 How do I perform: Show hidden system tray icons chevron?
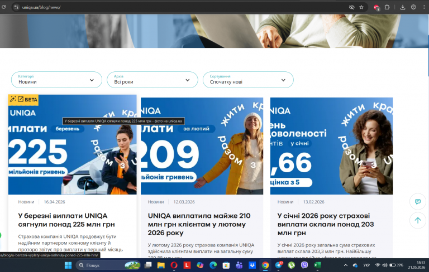coord(346,265)
